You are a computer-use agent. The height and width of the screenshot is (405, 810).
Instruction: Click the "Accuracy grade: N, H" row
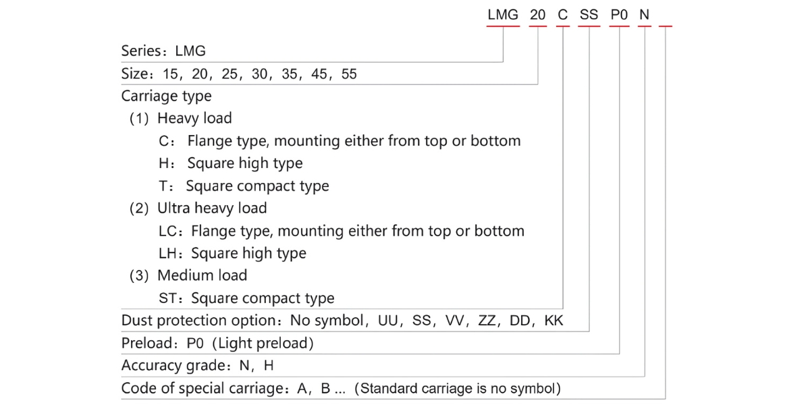tap(197, 365)
